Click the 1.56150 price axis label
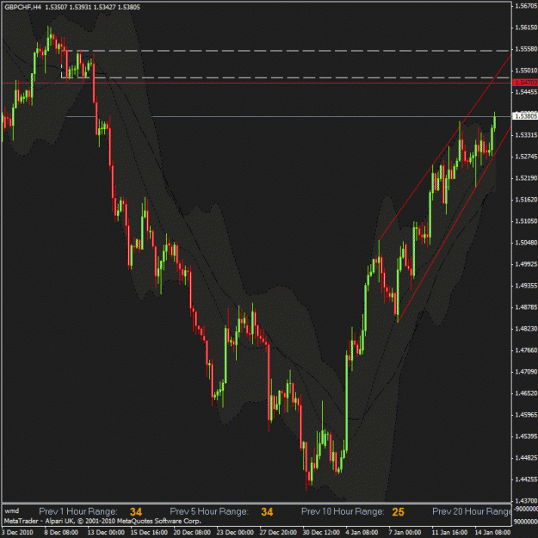 point(526,28)
